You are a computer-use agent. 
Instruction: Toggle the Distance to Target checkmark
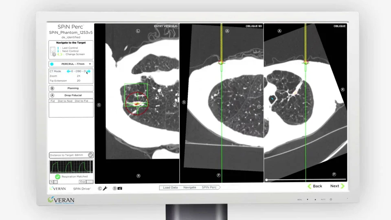click(x=90, y=155)
